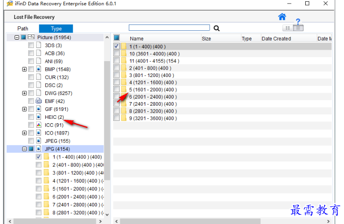Screen dimensions: 344x224
Task: Uncheck tree item 1 (1 - 400) checkbox
Action: click(38, 157)
